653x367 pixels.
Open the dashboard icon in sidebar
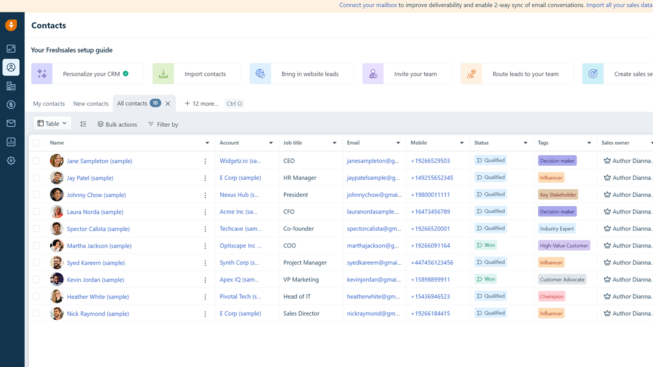[x=11, y=48]
